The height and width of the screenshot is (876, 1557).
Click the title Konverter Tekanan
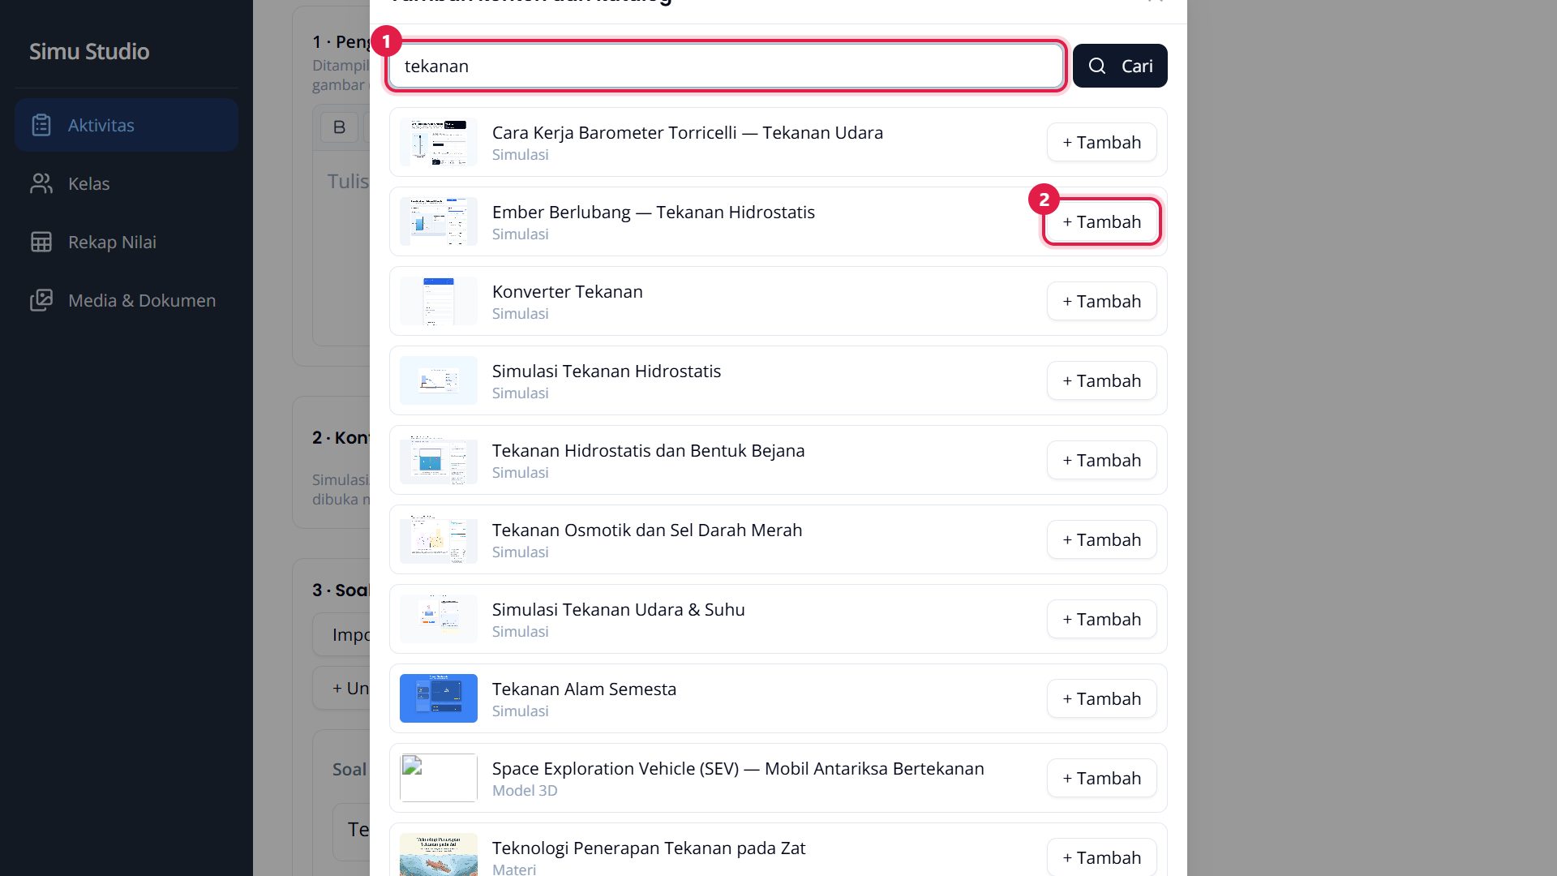pos(567,291)
